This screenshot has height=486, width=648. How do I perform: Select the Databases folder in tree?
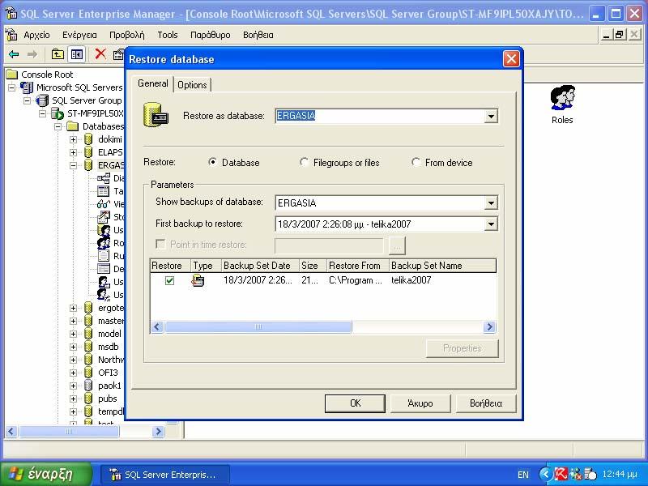[103, 126]
